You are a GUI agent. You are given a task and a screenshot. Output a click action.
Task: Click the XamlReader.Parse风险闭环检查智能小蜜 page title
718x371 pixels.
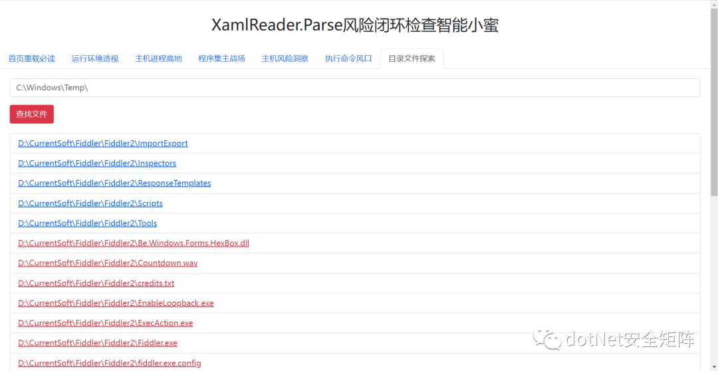click(355, 25)
